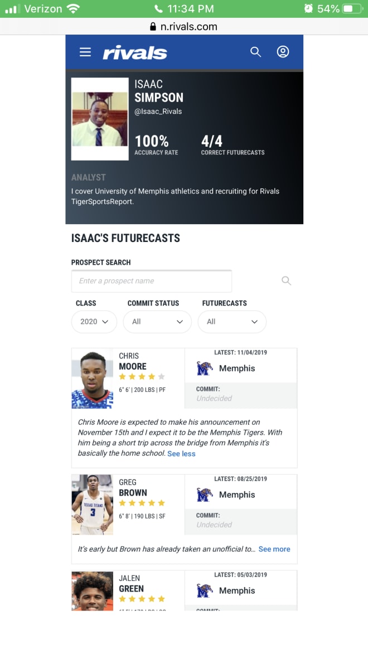The image size is (368, 654).
Task: Tap the n.rivals.com address bar
Action: pos(184,27)
